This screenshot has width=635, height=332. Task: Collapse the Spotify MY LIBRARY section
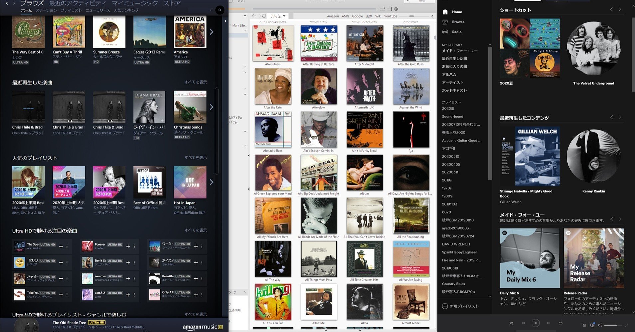point(490,45)
